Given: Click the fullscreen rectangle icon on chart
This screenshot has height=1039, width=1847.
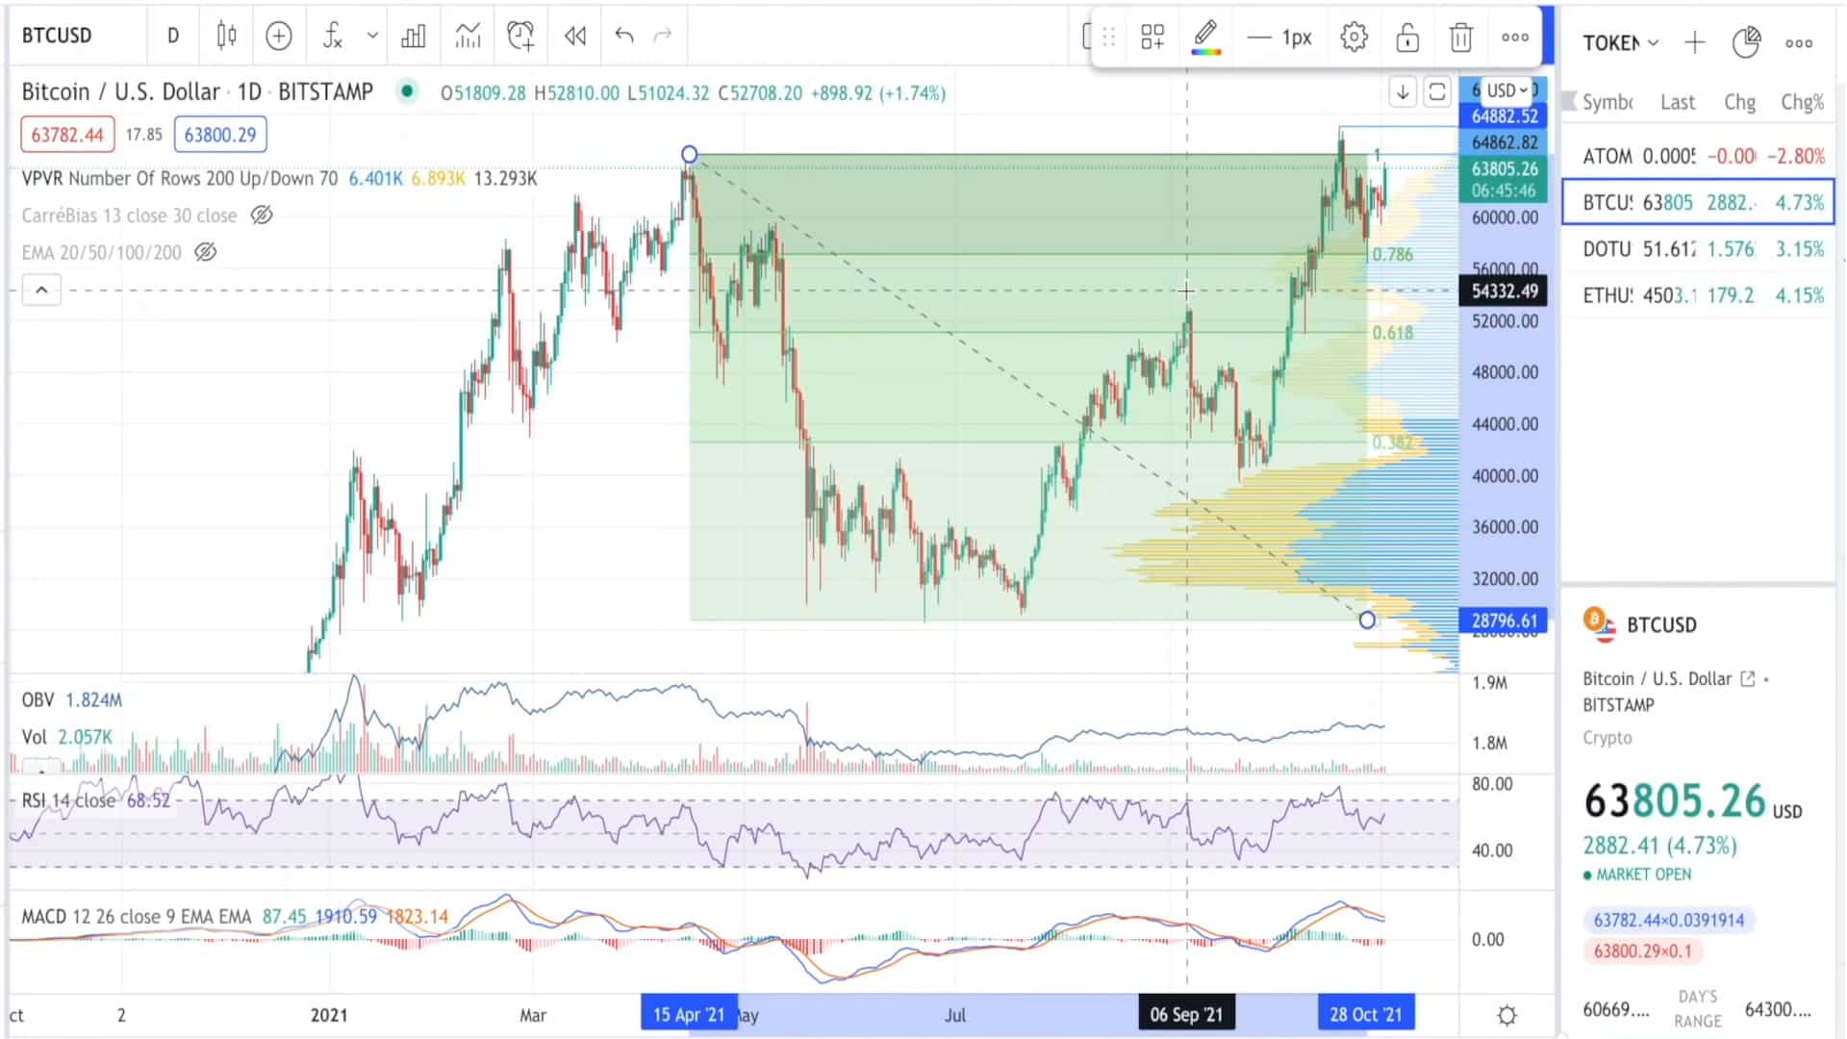Looking at the screenshot, I should (x=1437, y=91).
